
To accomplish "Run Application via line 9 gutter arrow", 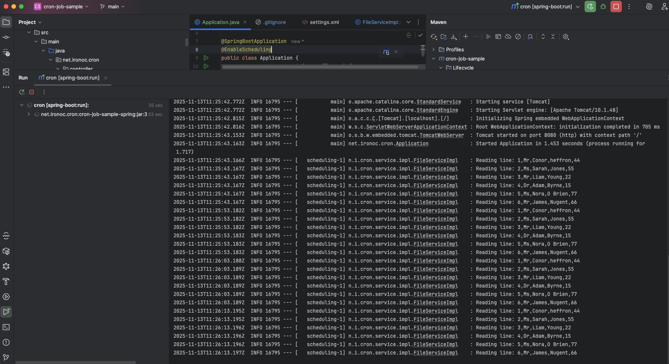I will pos(206,58).
